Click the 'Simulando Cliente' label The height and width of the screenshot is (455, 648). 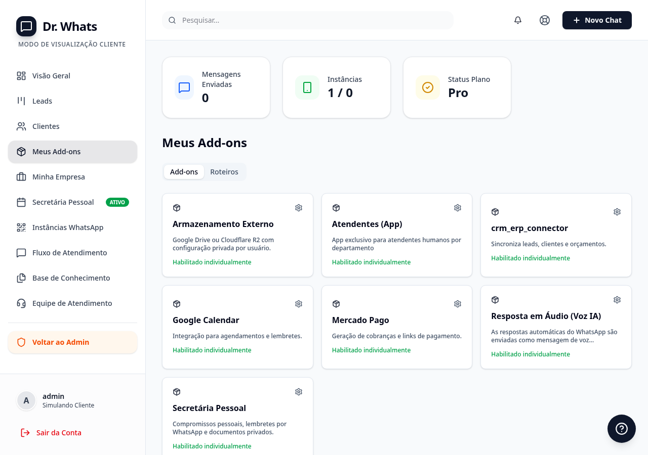pos(68,405)
